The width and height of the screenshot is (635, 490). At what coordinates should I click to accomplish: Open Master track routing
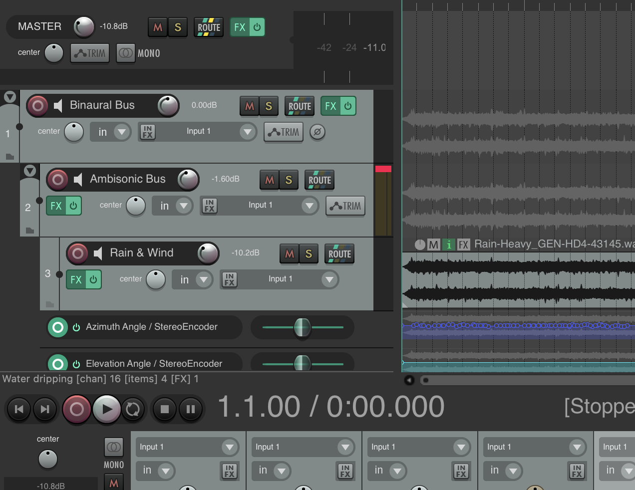click(x=209, y=27)
